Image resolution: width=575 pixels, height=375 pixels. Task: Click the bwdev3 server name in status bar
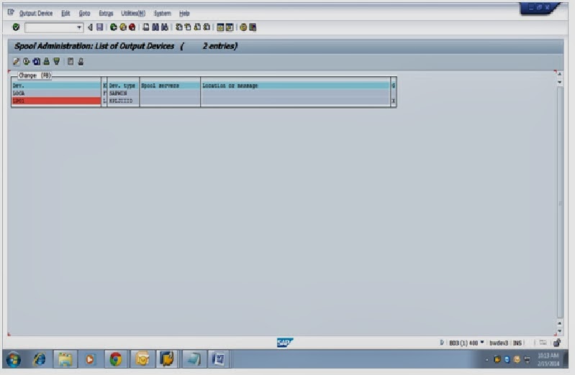499,343
